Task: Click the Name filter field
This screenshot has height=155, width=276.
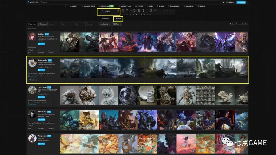Action: tap(54, 24)
